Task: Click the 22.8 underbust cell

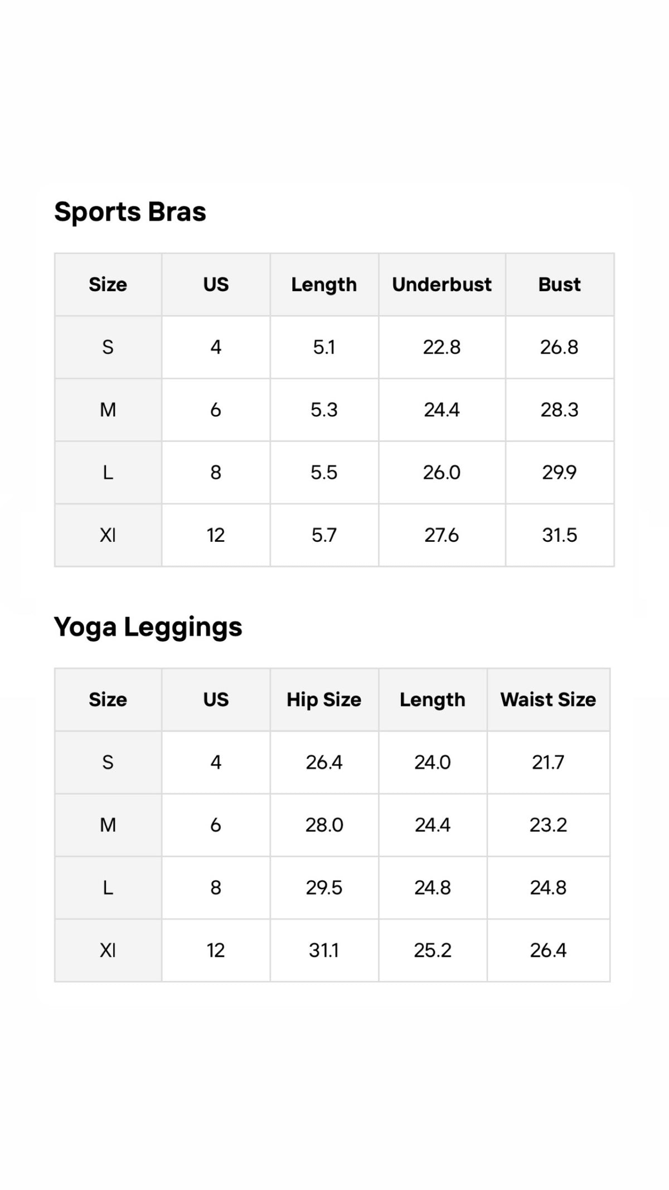Action: [442, 347]
